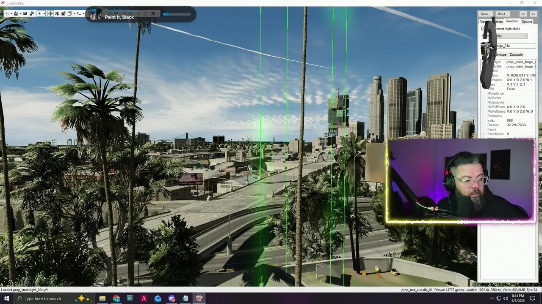Expand the ParentName property row

[x=483, y=134]
